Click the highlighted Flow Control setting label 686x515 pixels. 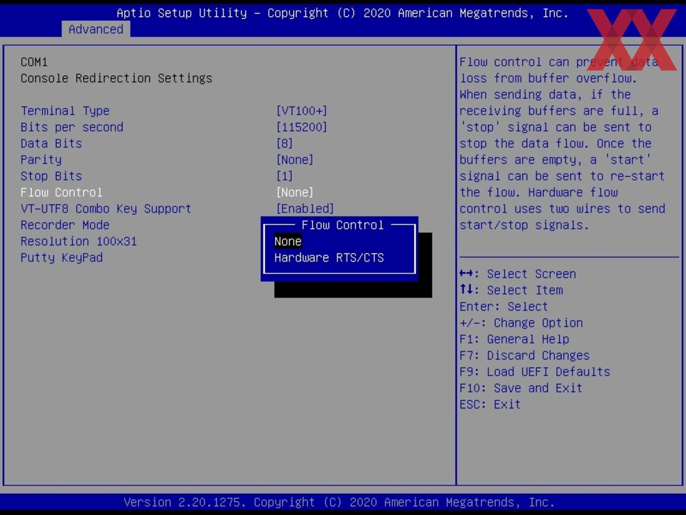click(x=62, y=192)
